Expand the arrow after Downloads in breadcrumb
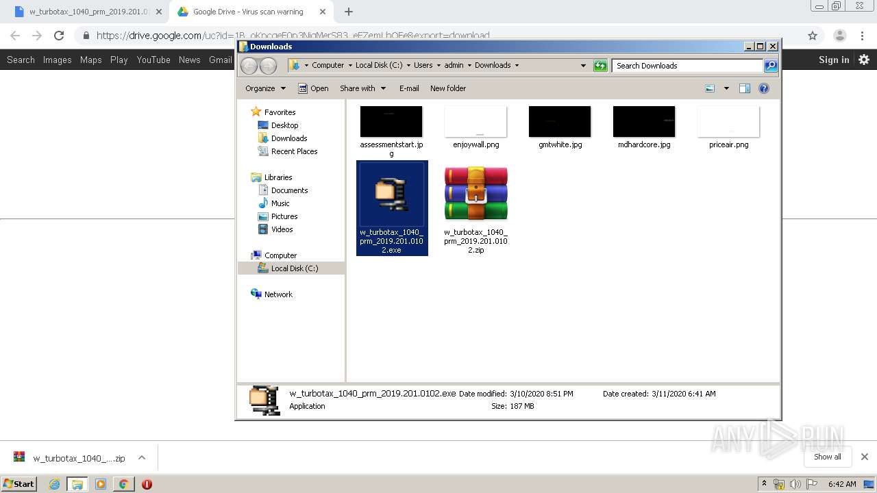Viewport: 877px width, 493px height. click(x=517, y=66)
